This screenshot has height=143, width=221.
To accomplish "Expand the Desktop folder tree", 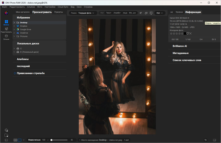I will point(14,23).
